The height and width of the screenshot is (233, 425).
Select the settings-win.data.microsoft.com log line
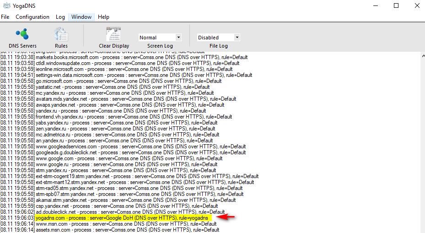[126, 75]
